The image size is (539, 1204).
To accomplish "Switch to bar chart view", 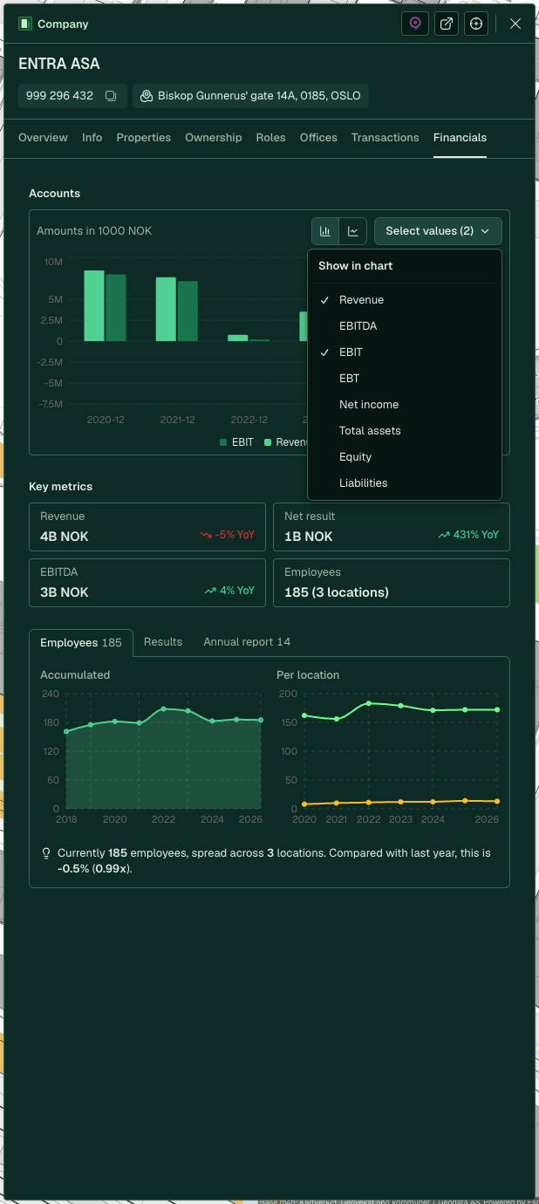I will click(325, 231).
